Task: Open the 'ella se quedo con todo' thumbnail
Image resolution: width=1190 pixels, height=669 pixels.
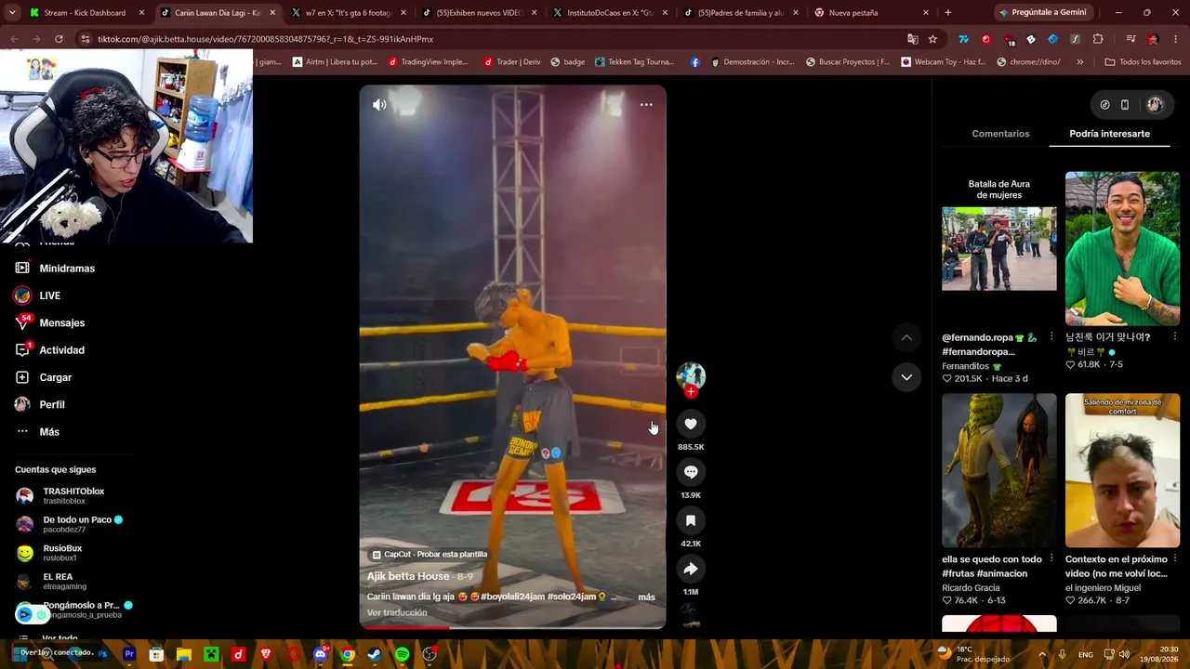Action: [999, 470]
